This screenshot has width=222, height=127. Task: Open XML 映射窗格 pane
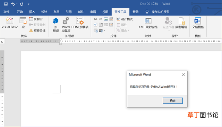coord(148,23)
